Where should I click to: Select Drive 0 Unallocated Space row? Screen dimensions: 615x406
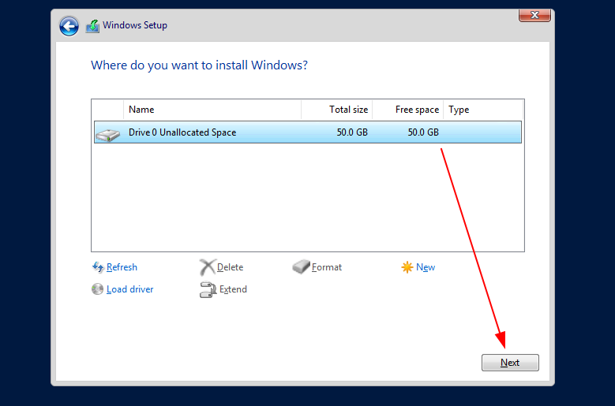tap(308, 132)
